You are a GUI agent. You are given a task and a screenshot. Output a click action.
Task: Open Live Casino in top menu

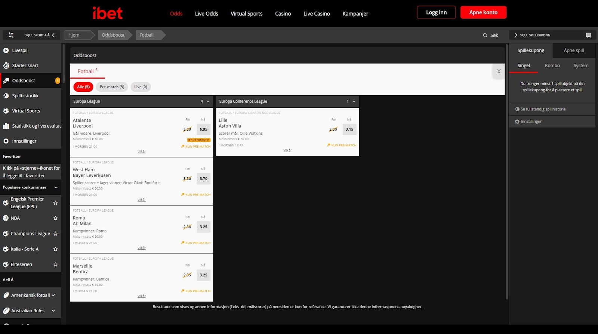316,14
